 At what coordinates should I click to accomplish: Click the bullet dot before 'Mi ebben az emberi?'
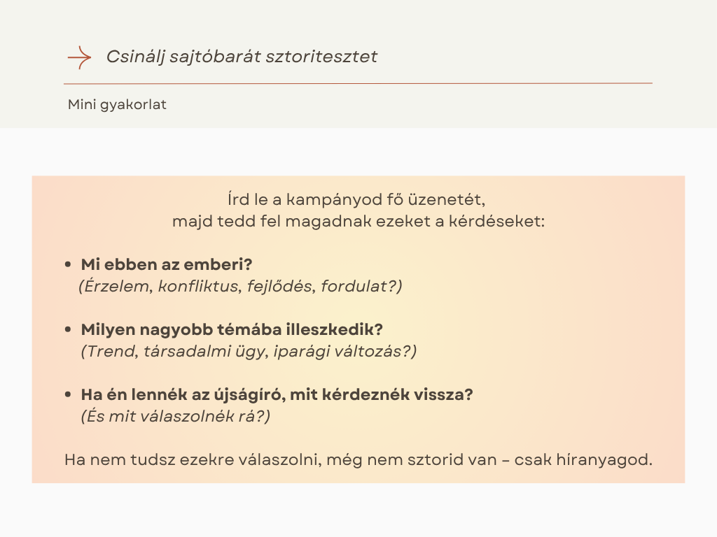pyautogui.click(x=68, y=266)
